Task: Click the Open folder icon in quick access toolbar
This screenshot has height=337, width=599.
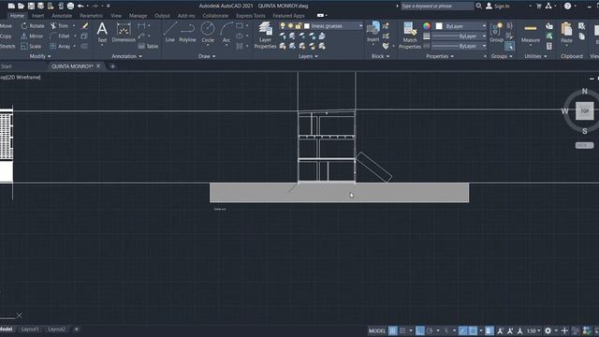Action: coord(21,6)
